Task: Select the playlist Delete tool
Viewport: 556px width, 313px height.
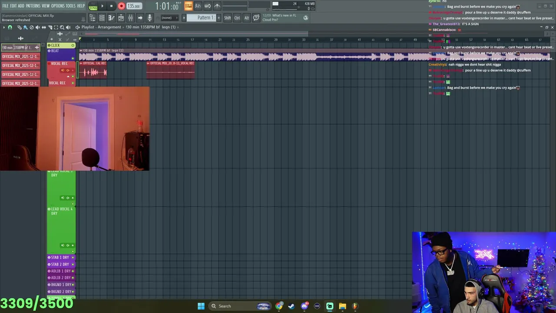Action: click(x=31, y=27)
